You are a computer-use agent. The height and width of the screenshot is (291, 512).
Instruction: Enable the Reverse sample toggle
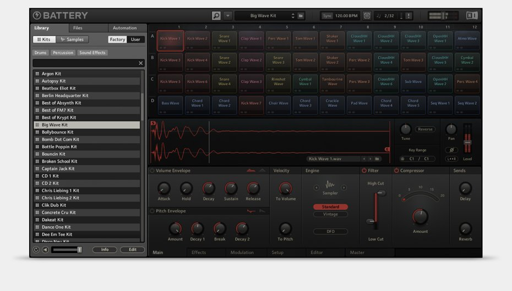click(x=424, y=130)
